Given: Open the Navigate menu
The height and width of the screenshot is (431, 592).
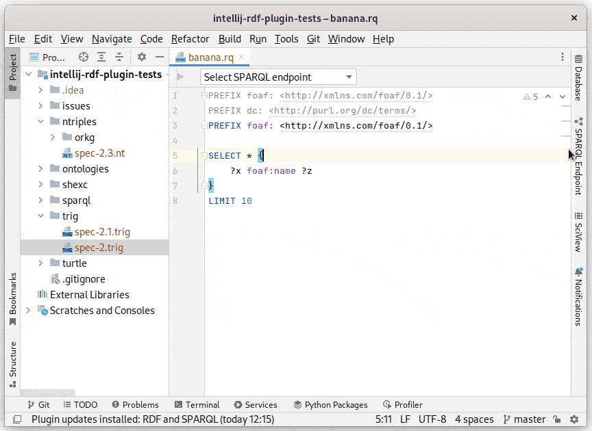Looking at the screenshot, I should 112,39.
